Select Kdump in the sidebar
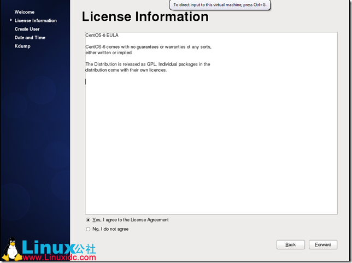352x263 pixels. tap(22, 46)
